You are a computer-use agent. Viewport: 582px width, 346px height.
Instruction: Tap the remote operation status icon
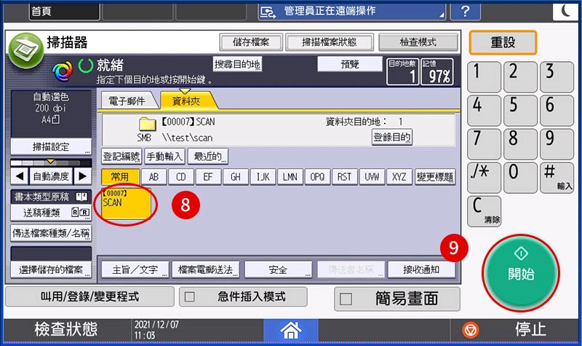pyautogui.click(x=268, y=12)
